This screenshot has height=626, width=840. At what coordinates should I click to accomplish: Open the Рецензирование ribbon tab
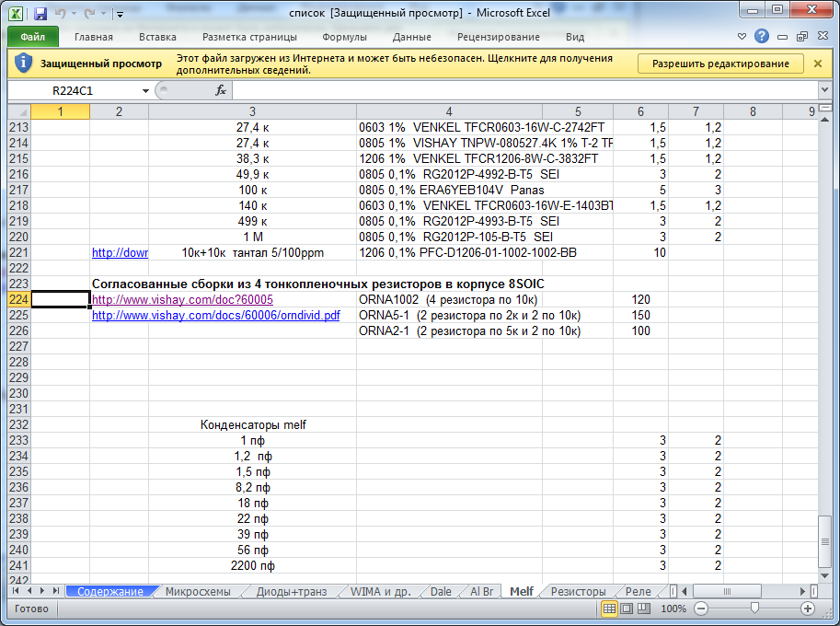(x=499, y=37)
